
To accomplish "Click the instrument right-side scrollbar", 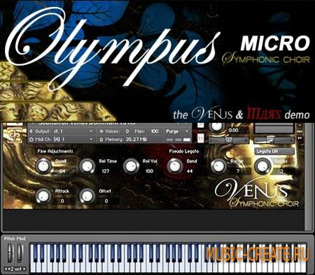I will coord(308,177).
